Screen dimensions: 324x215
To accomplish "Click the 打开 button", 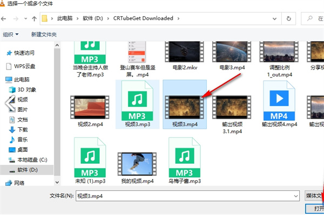I will tap(315, 208).
